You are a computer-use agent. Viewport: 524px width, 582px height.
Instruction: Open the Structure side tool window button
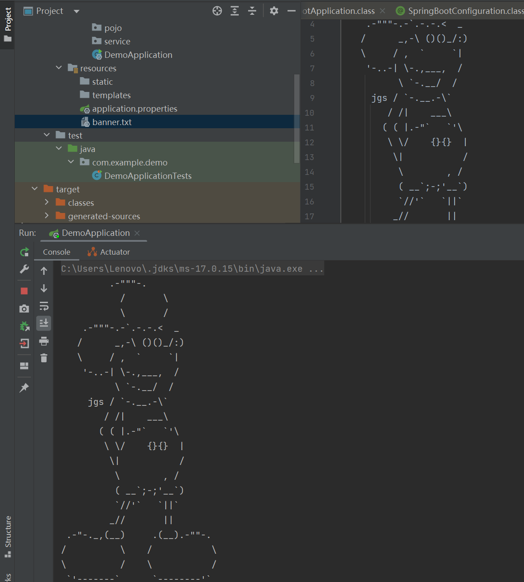pos(8,537)
